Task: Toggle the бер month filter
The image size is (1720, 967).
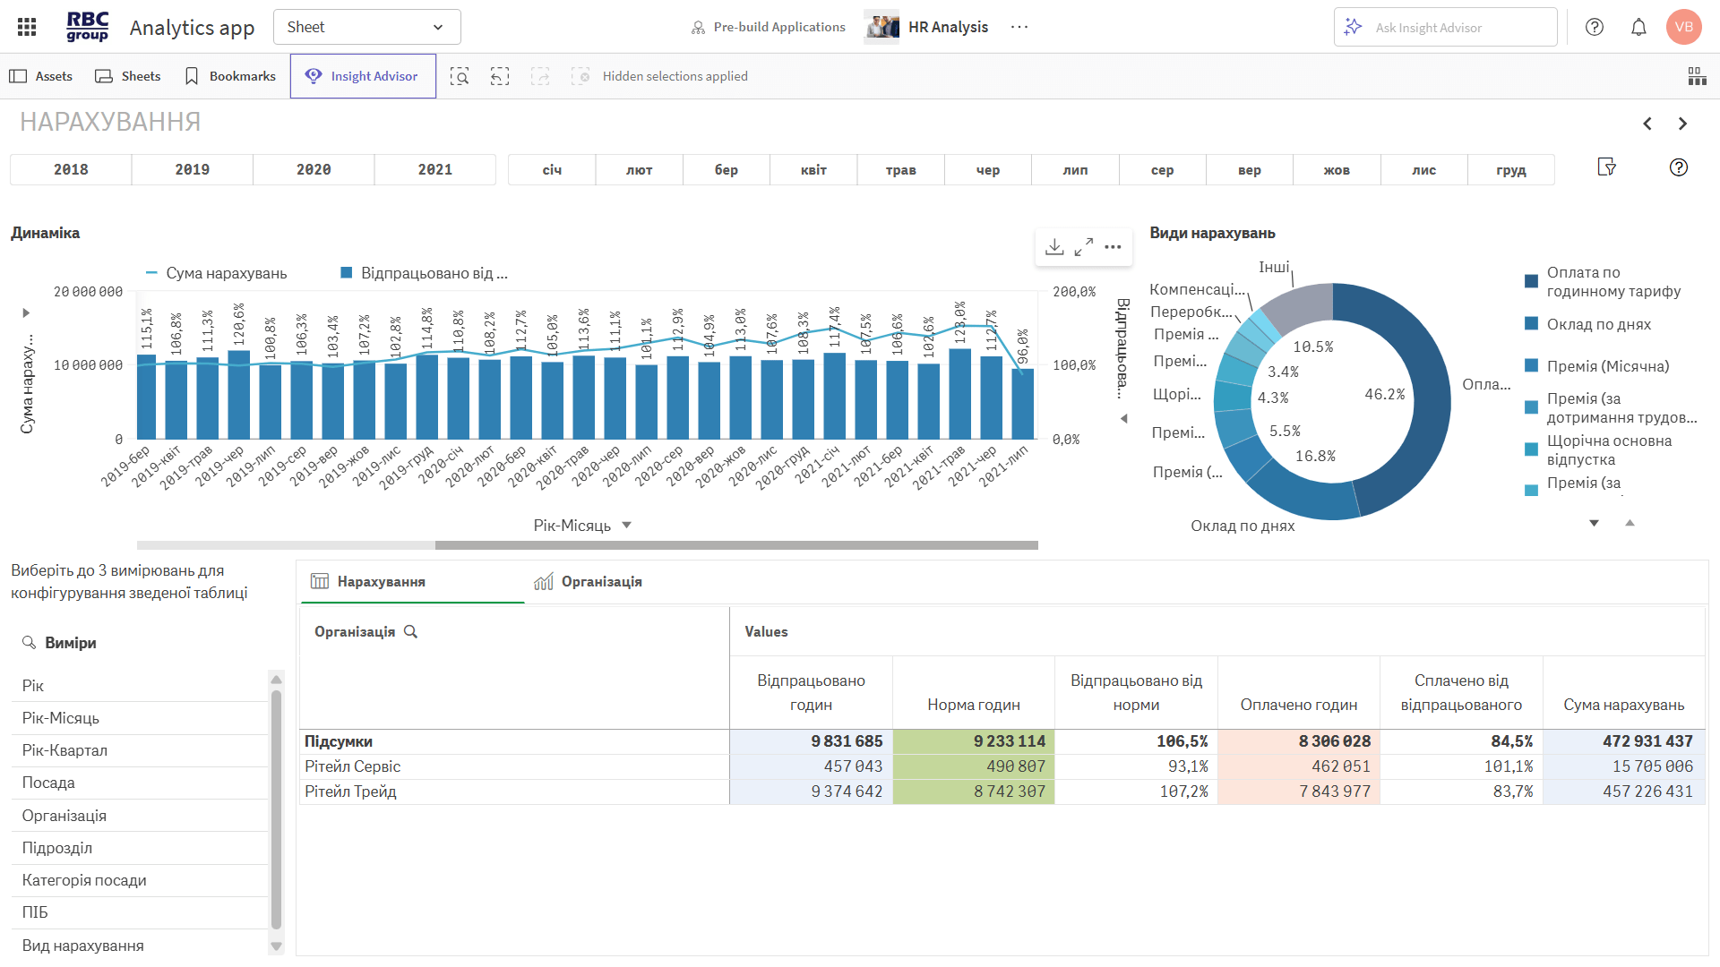Action: [727, 169]
